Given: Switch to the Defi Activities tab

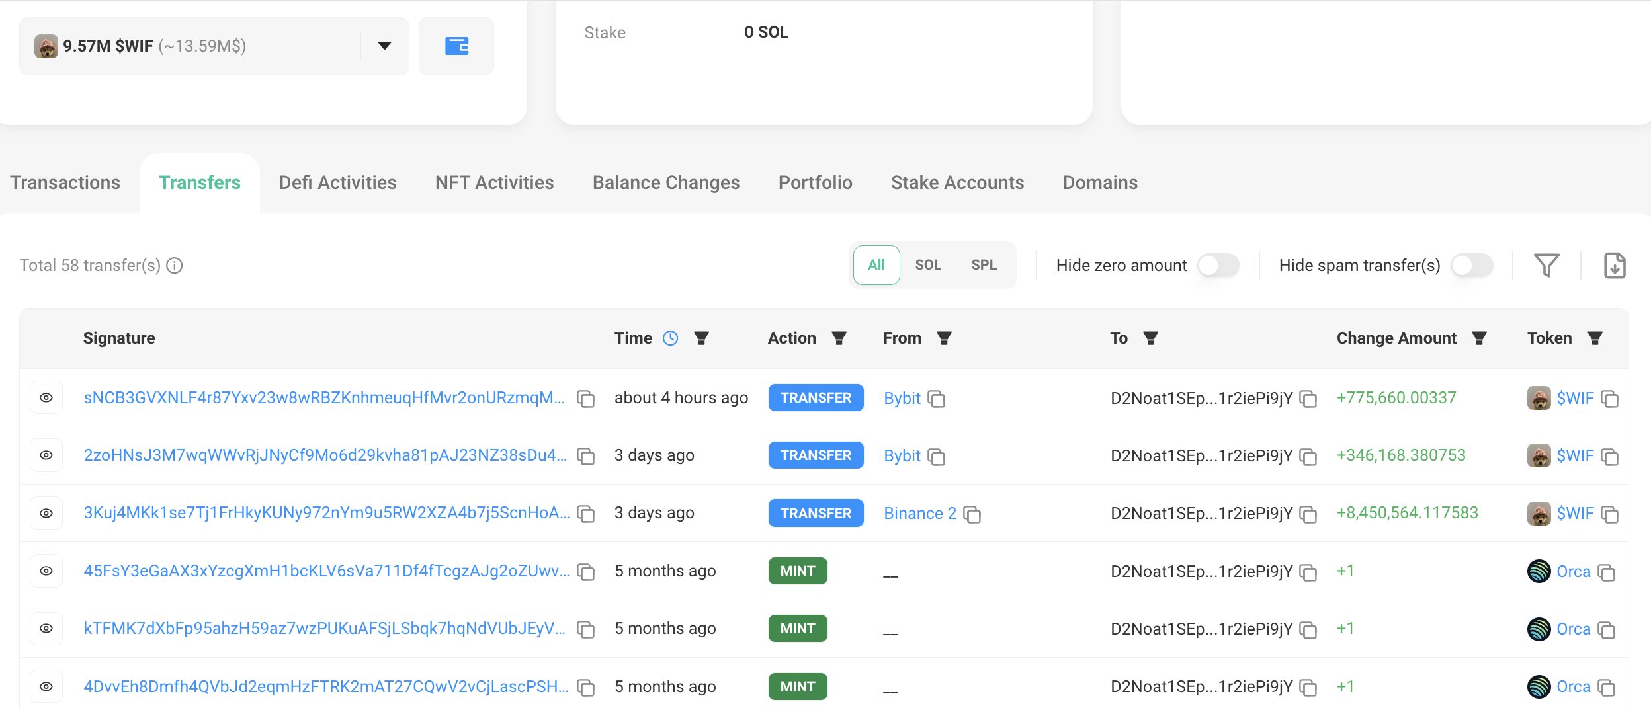Looking at the screenshot, I should pyautogui.click(x=337, y=182).
